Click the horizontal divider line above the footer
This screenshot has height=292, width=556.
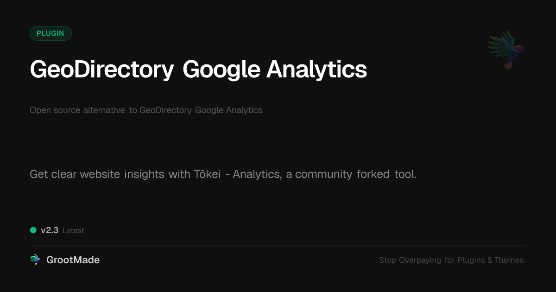(x=278, y=245)
